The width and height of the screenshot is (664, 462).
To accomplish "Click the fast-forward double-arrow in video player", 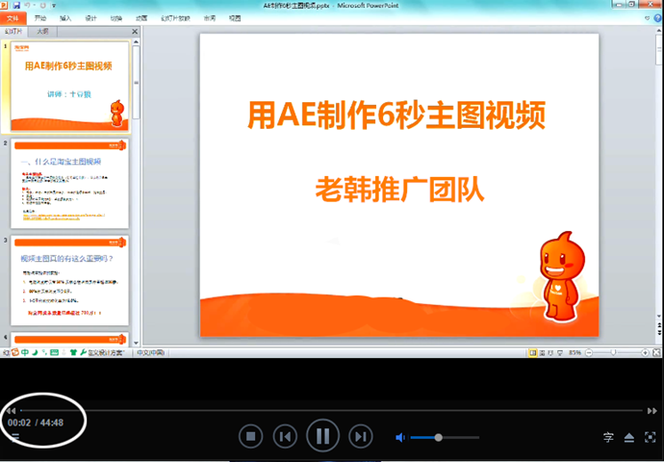I will pos(652,411).
